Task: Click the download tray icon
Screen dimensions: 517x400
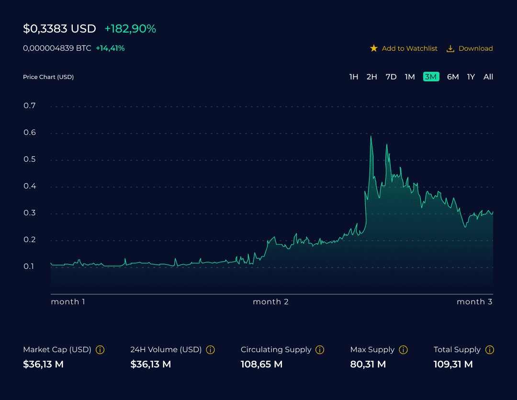Action: [450, 48]
